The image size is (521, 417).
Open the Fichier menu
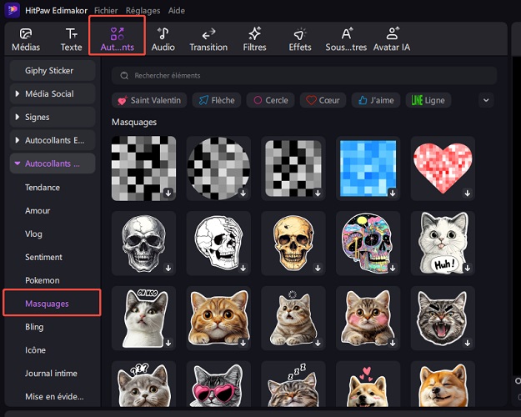(105, 10)
